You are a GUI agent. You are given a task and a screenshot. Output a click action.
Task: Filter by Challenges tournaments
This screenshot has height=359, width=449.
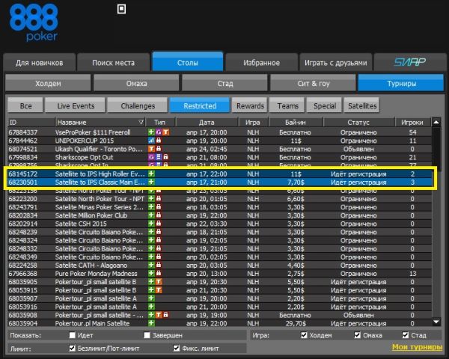[138, 105]
